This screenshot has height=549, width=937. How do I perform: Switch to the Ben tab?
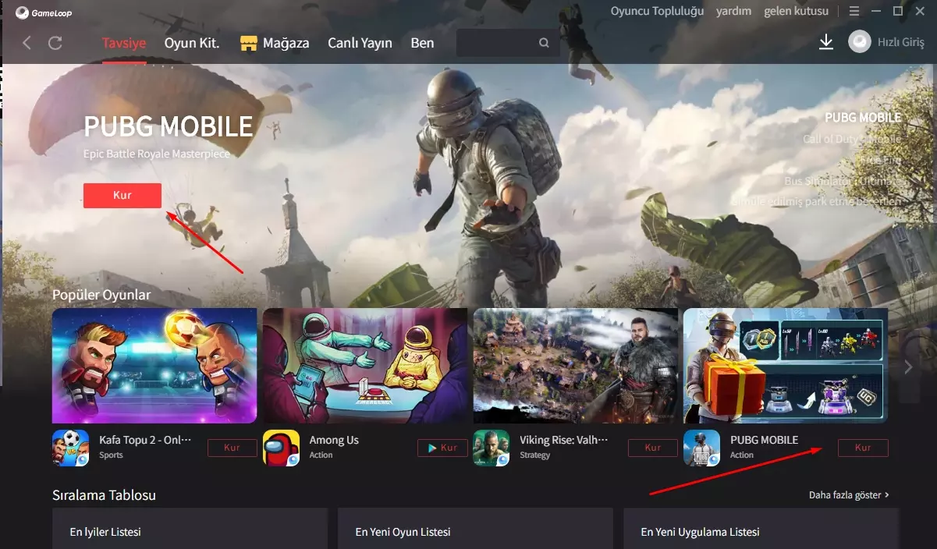tap(422, 43)
